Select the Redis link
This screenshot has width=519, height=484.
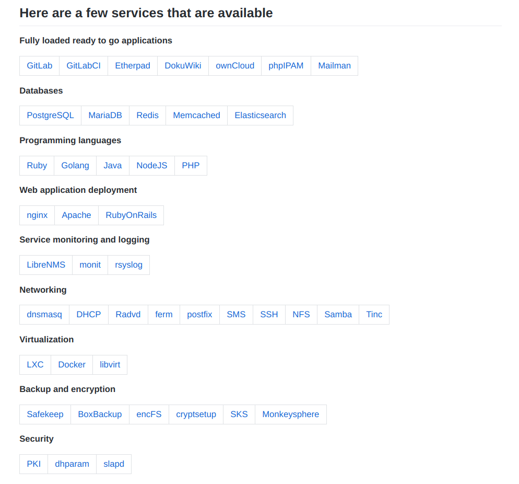[147, 116]
